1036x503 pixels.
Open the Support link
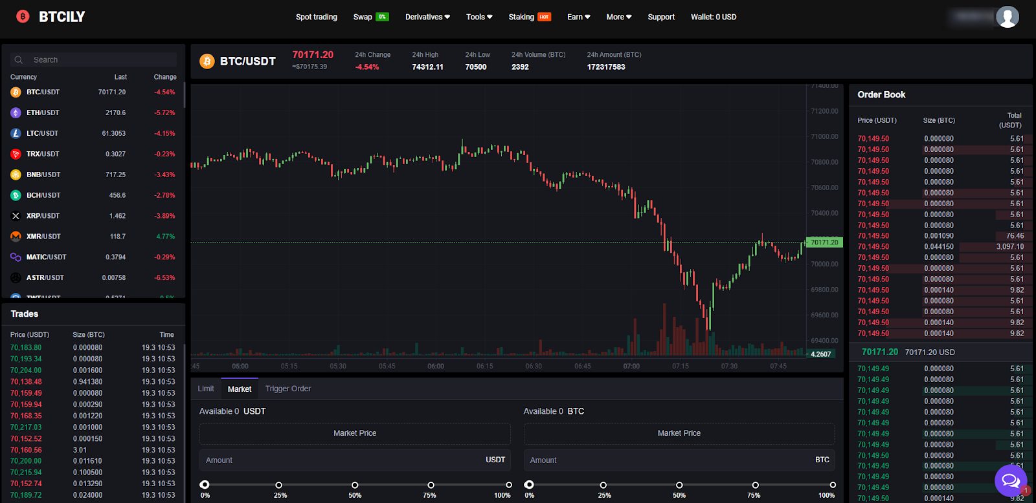pos(661,17)
